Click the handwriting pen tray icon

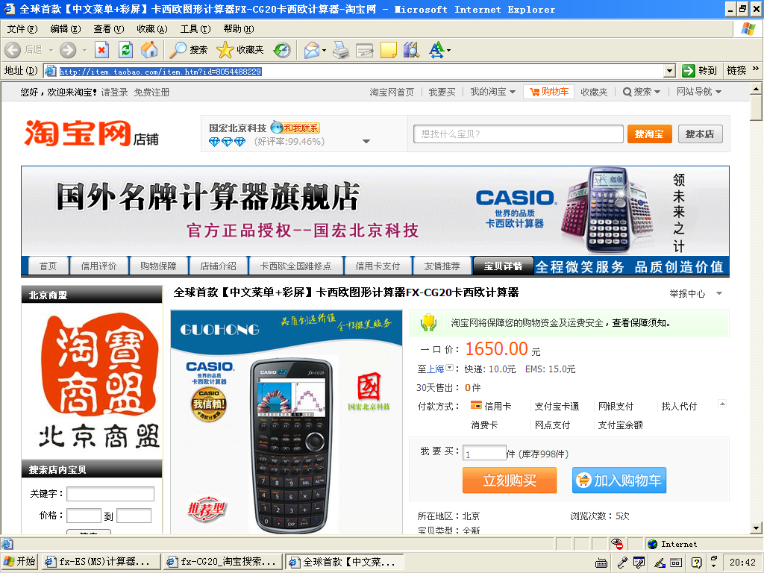660,563
